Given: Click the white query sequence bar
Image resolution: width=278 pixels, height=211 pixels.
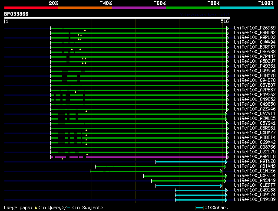Looking at the screenshot, I should (x=117, y=18).
